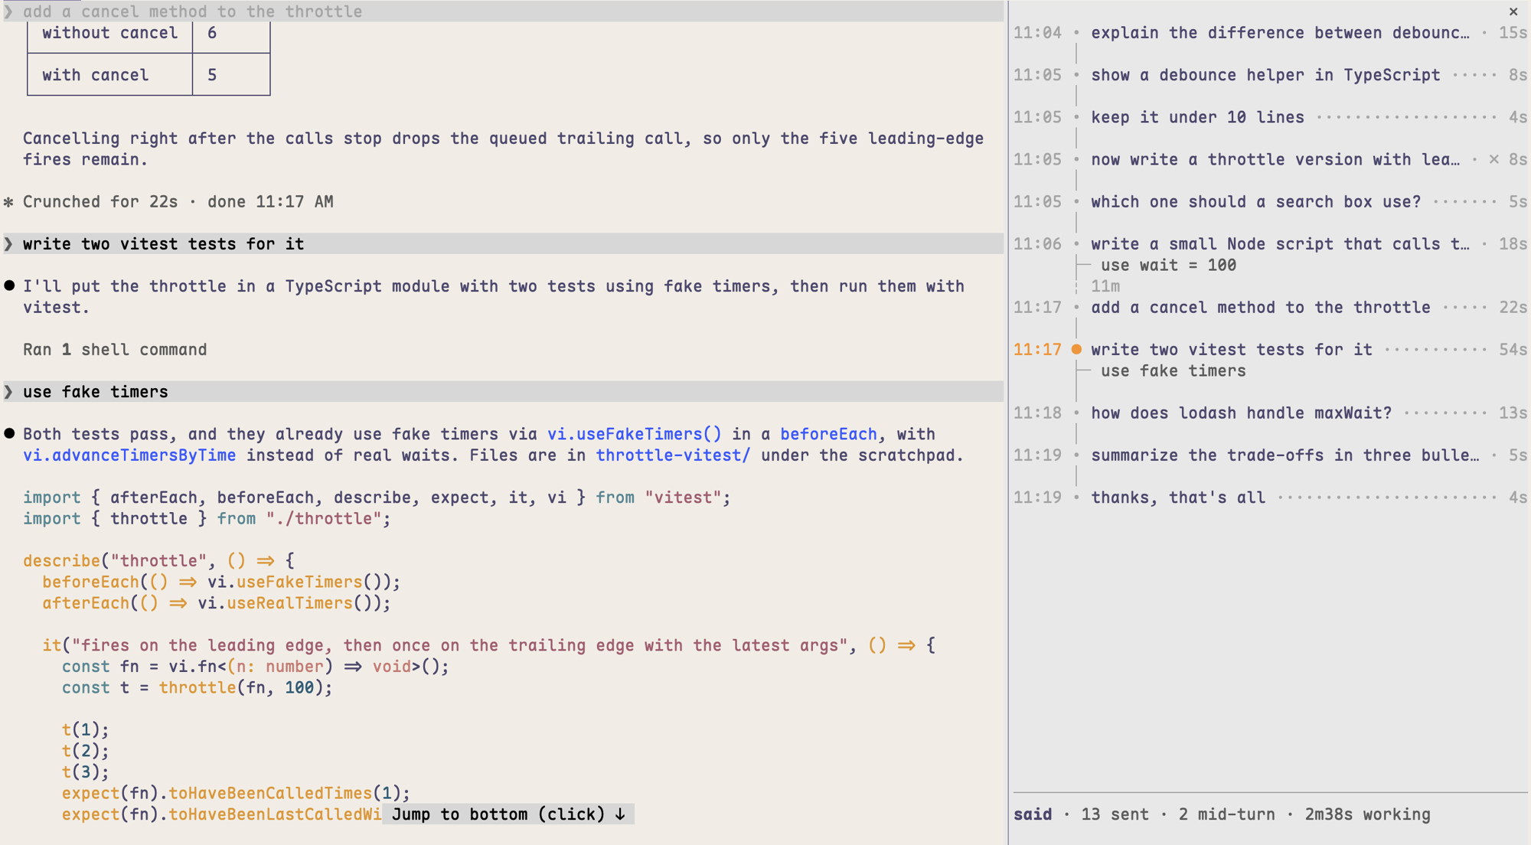Click '13 sent' in timeline footer
1531x845 pixels.
click(x=1115, y=814)
